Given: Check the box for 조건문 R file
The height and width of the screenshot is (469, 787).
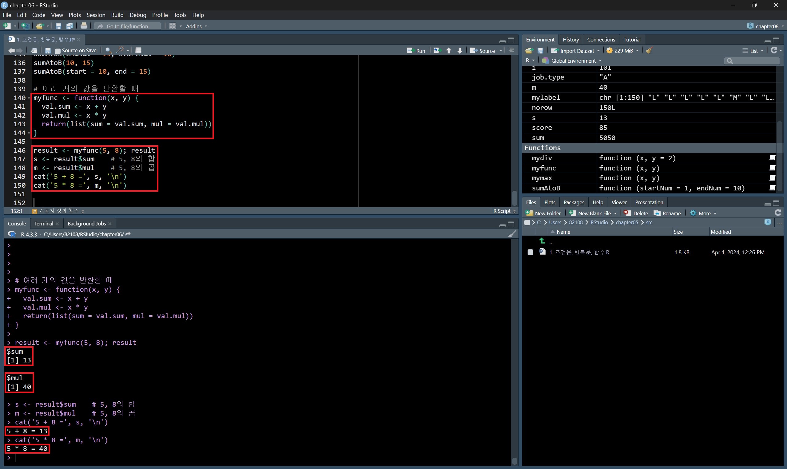Looking at the screenshot, I should (x=531, y=252).
